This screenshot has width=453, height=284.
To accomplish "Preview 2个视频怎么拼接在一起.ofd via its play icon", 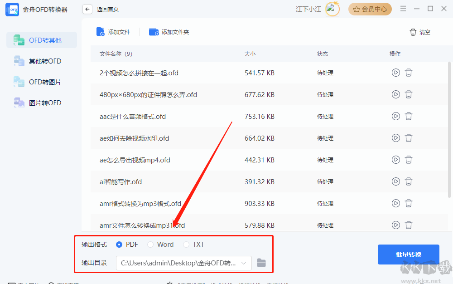I will point(395,73).
